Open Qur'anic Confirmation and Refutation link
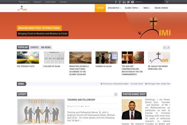This screenshot has width=187, height=125. pyautogui.click(x=132, y=70)
